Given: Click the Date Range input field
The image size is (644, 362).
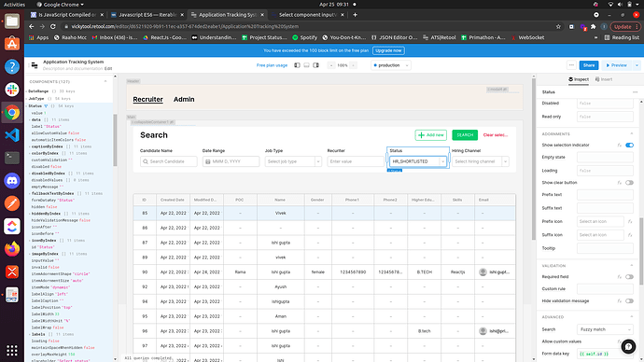Looking at the screenshot, I should (x=231, y=161).
